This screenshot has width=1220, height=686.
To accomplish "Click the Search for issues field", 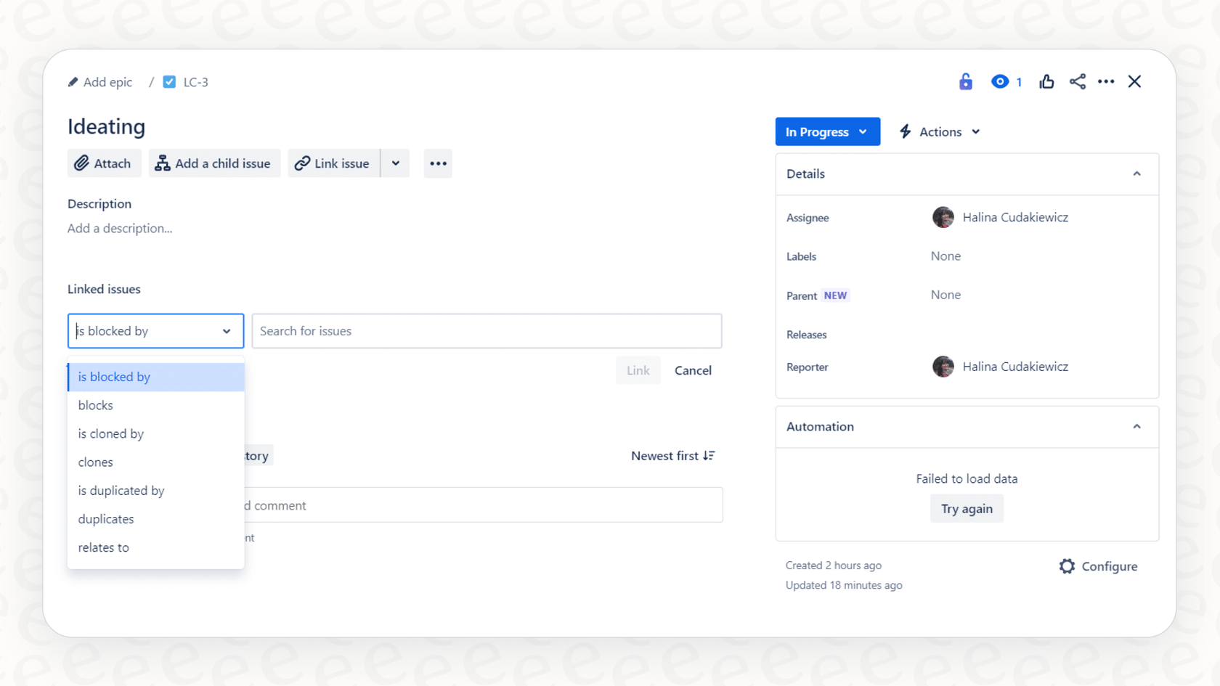I will [x=487, y=330].
